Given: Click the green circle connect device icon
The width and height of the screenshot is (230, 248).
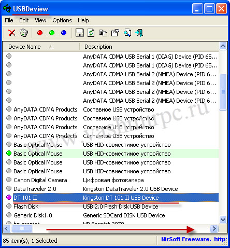Looking at the screenshot, I should coord(52,33).
